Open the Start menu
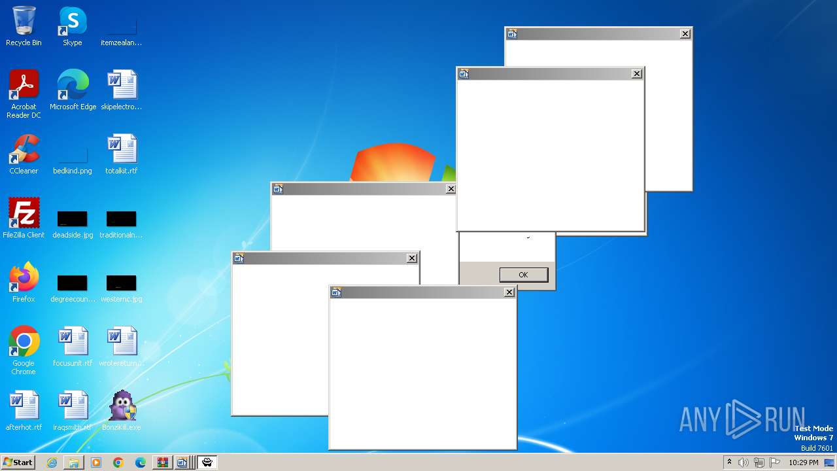The image size is (837, 471). click(x=18, y=462)
